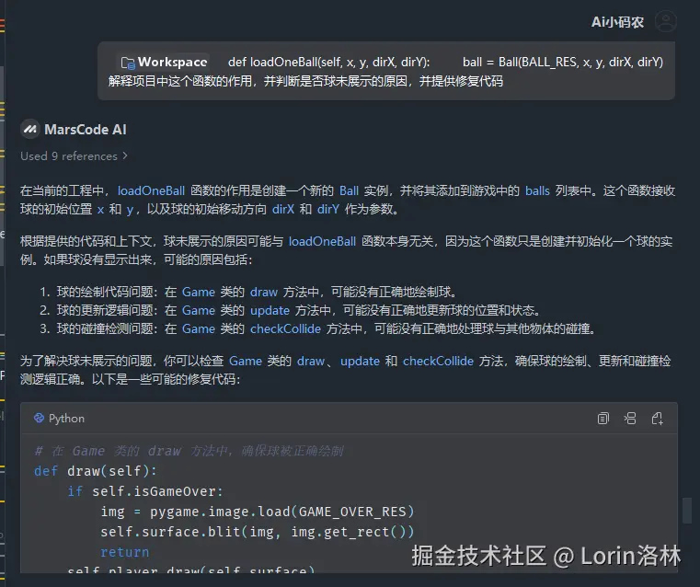
Task: Open the draw method link in list item 1
Action: point(264,293)
